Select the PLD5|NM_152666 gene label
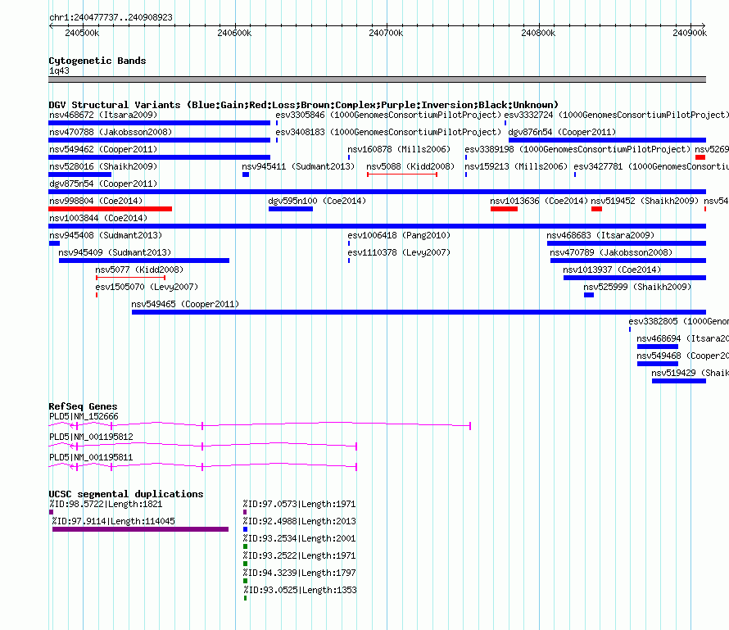 click(x=84, y=417)
